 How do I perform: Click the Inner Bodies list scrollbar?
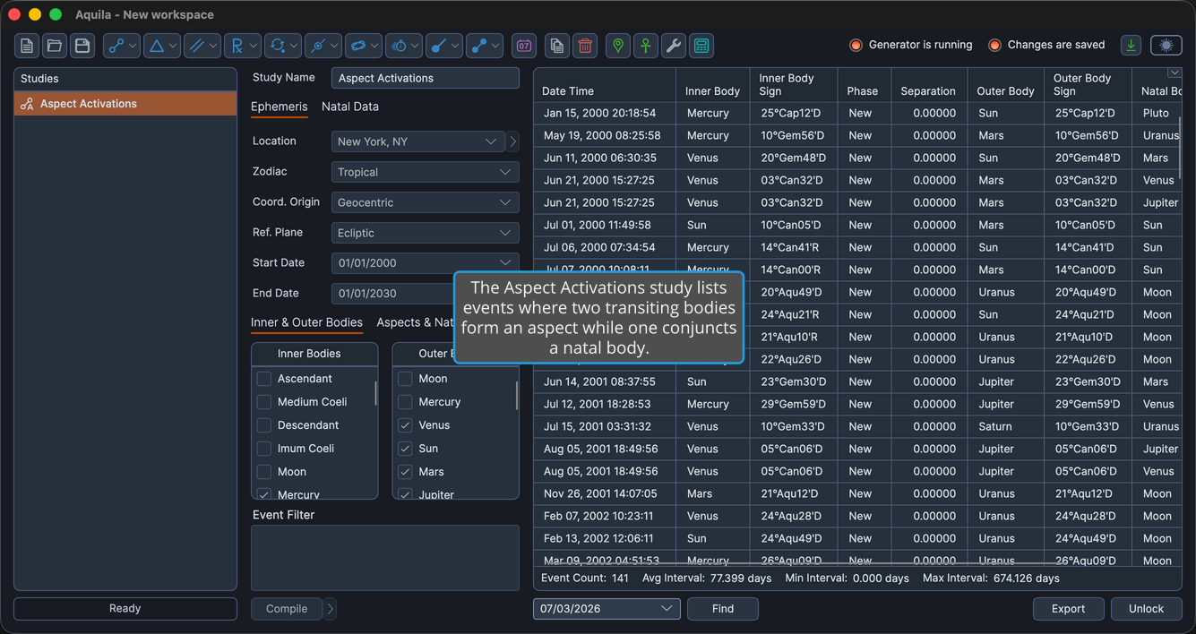375,392
